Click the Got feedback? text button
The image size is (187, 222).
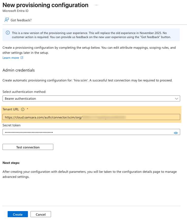tap(21, 20)
